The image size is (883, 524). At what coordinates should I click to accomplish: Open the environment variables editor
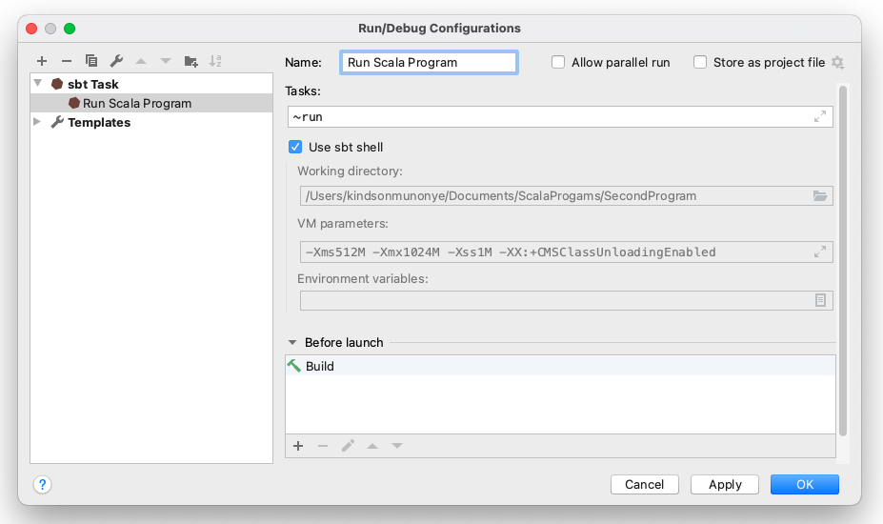click(820, 300)
